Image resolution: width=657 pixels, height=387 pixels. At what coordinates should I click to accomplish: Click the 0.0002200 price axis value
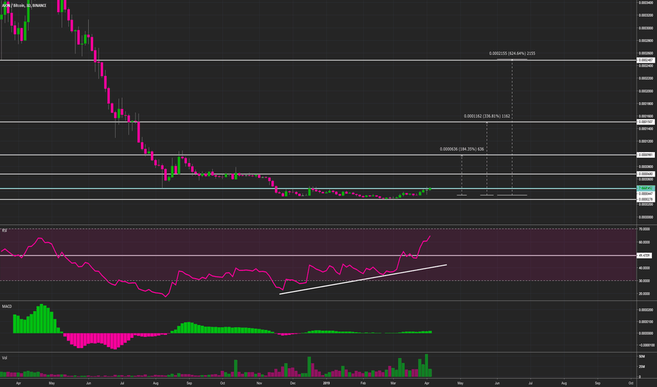(646, 79)
